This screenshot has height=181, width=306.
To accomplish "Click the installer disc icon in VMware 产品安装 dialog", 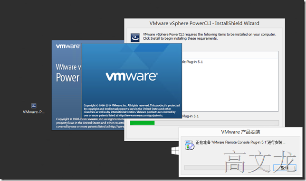I will 189,145.
